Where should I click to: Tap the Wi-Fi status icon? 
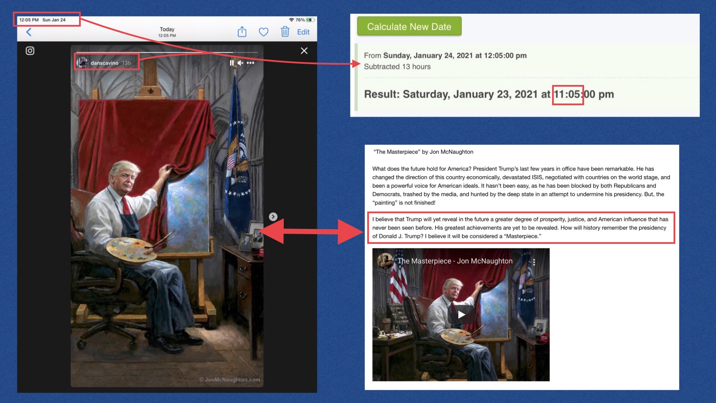click(291, 20)
